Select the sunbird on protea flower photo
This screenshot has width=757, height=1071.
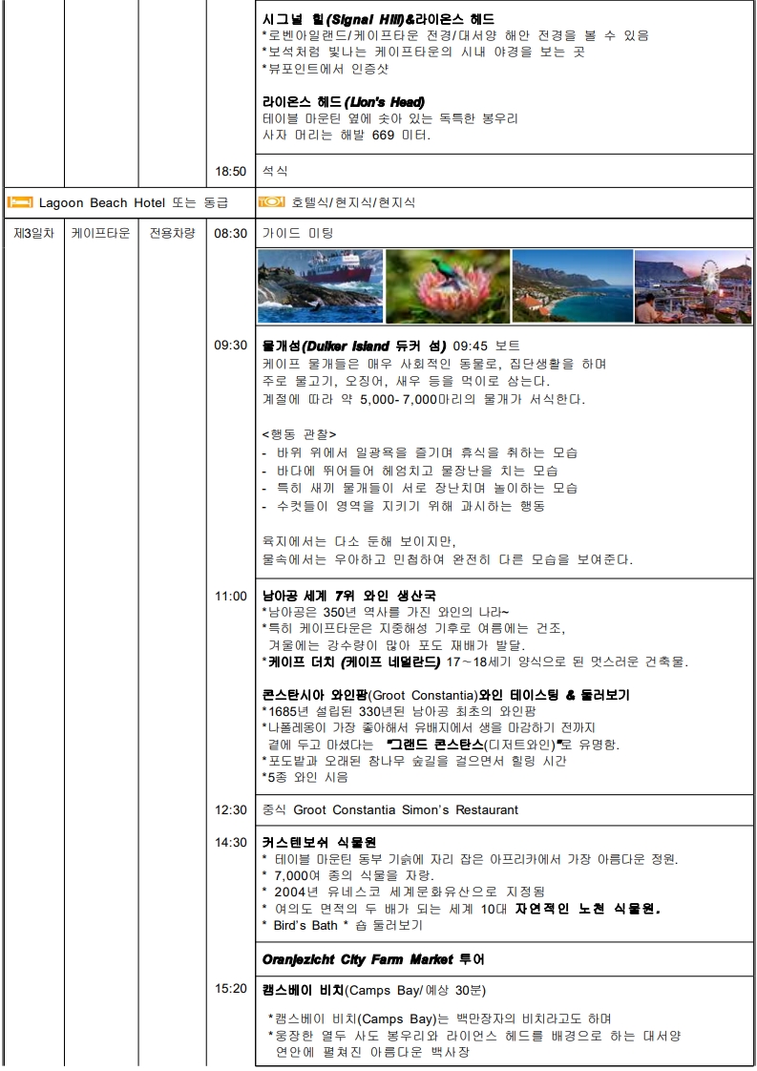[447, 286]
